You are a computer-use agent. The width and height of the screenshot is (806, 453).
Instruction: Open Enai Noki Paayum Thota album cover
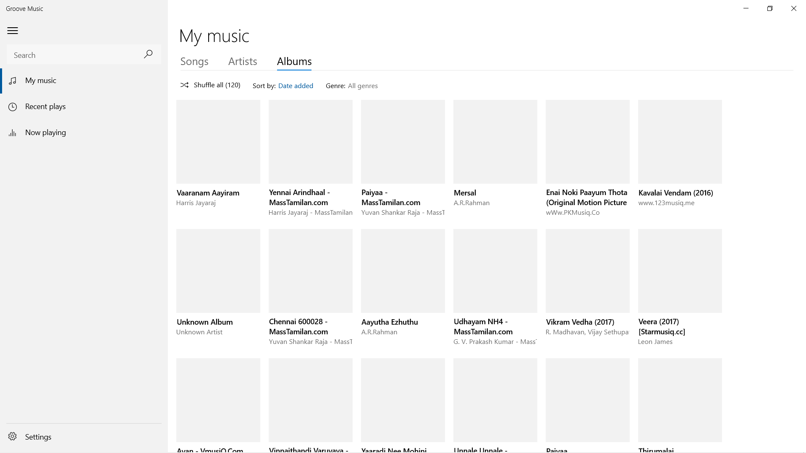tap(588, 142)
